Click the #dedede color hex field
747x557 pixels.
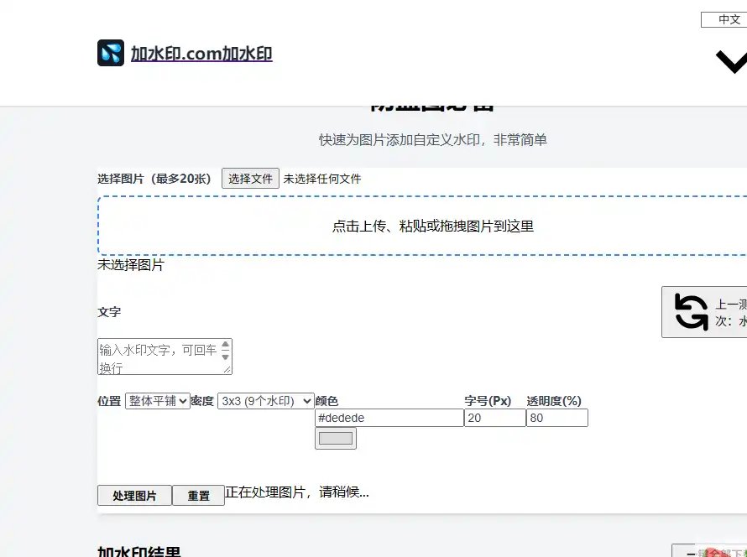pos(389,418)
